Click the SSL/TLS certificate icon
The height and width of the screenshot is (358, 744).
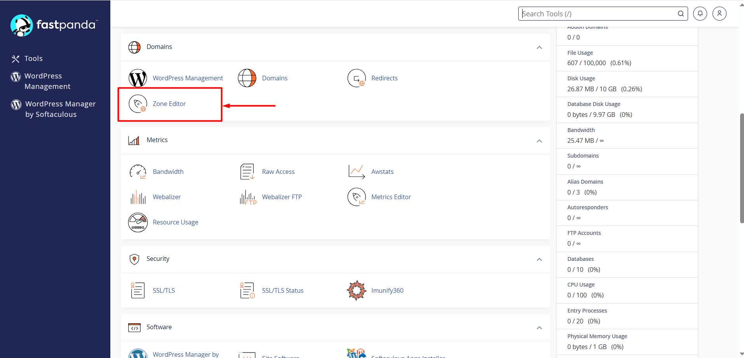(138, 290)
